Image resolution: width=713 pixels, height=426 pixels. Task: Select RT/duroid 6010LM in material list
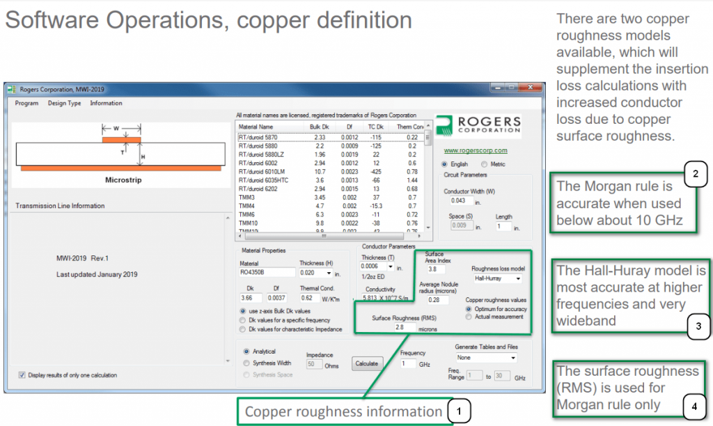coord(331,172)
